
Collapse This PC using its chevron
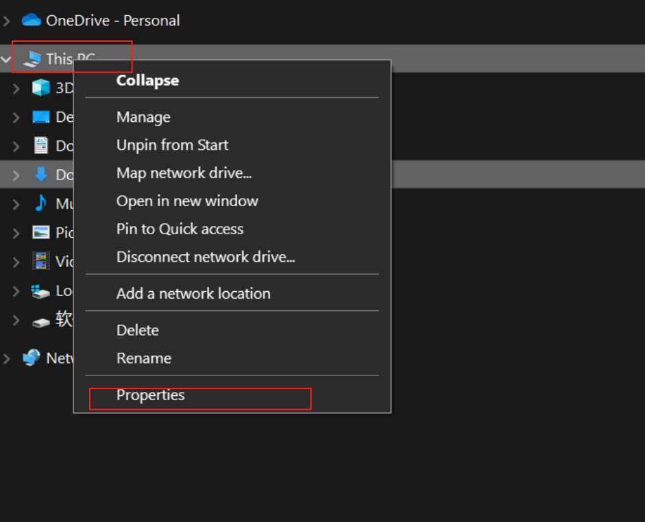[5, 58]
